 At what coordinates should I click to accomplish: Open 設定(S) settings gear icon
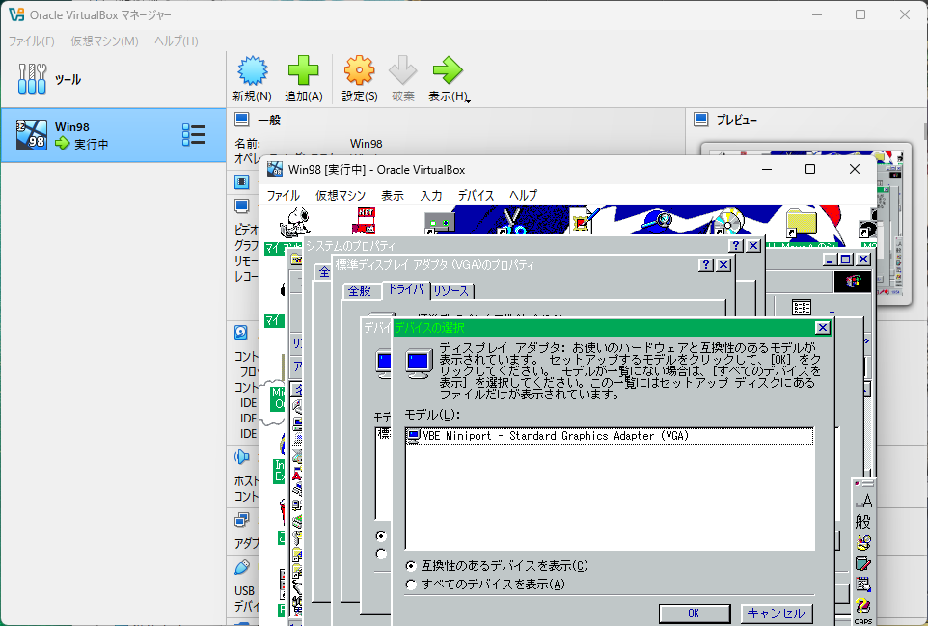pyautogui.click(x=359, y=70)
